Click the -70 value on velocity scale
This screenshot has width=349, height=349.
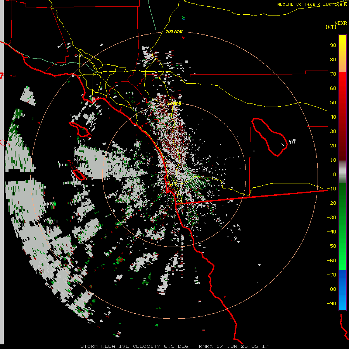tap(332, 275)
